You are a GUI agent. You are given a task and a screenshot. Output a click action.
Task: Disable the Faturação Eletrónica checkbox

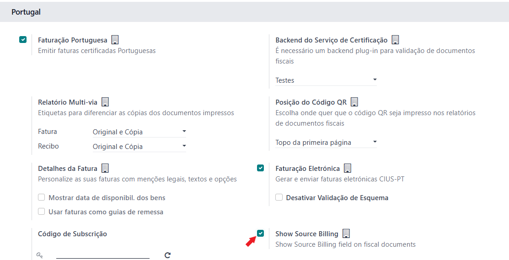click(261, 168)
